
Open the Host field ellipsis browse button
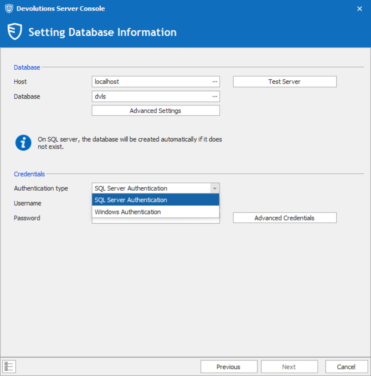click(x=215, y=82)
